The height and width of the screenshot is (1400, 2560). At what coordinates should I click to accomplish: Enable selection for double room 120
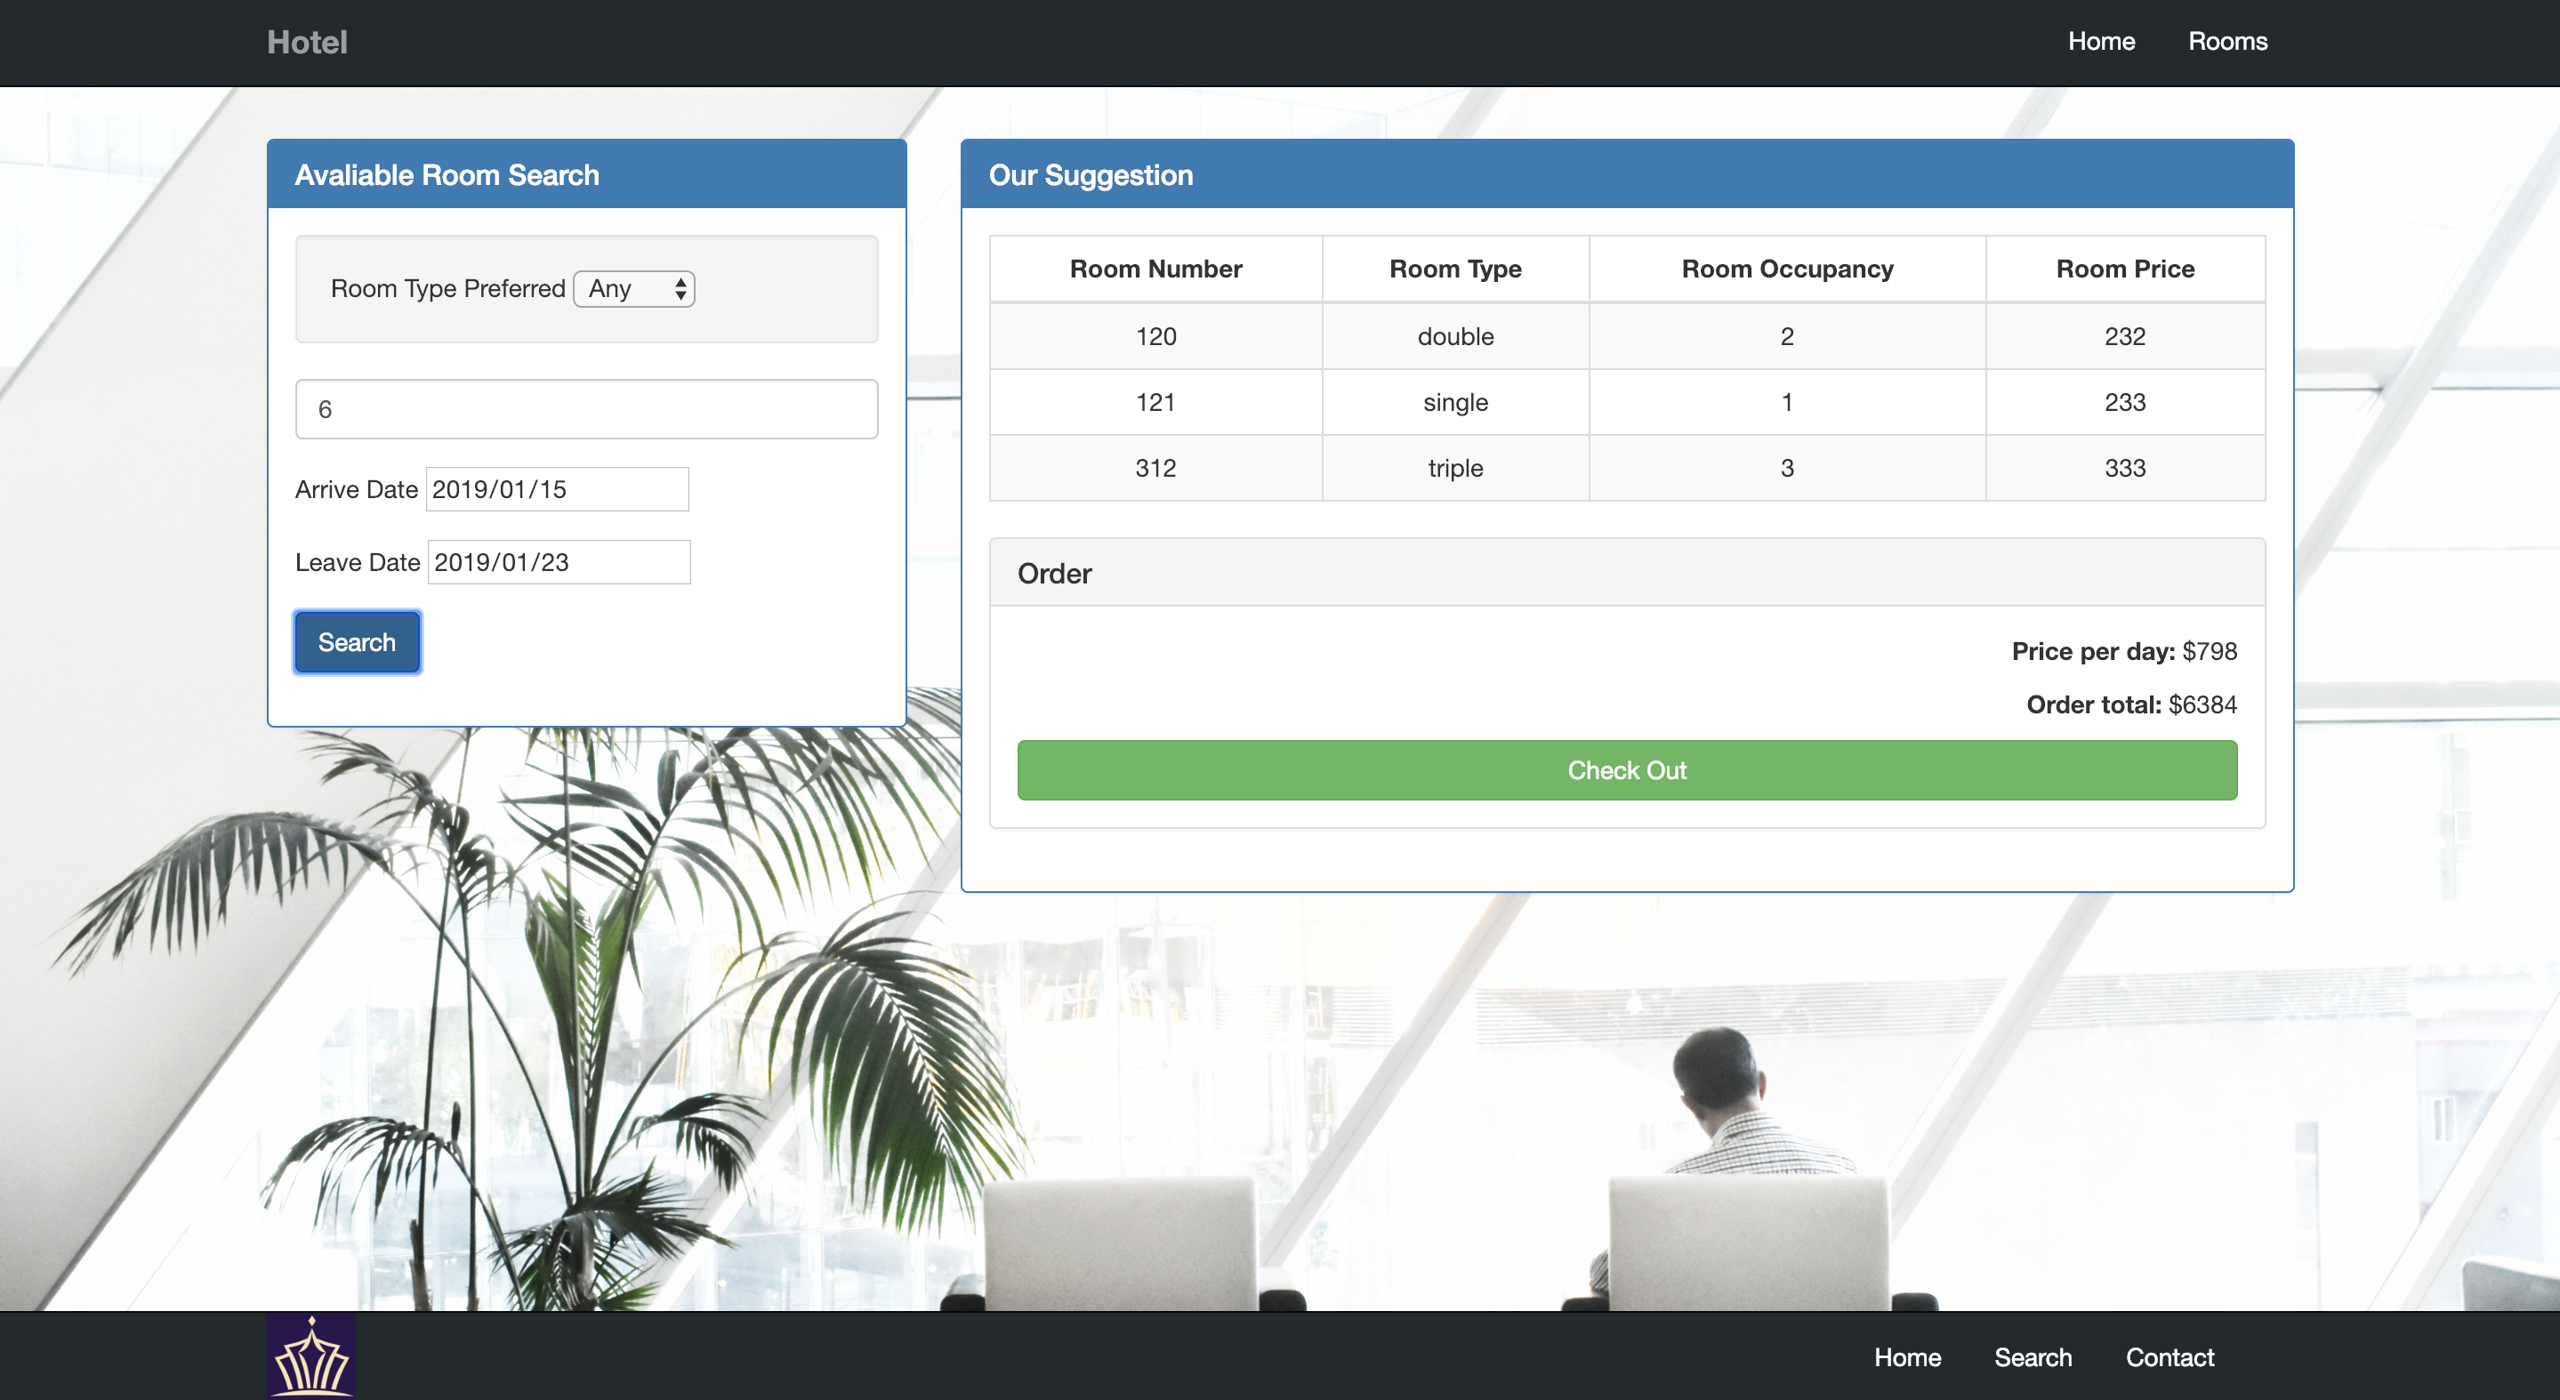pos(1626,334)
